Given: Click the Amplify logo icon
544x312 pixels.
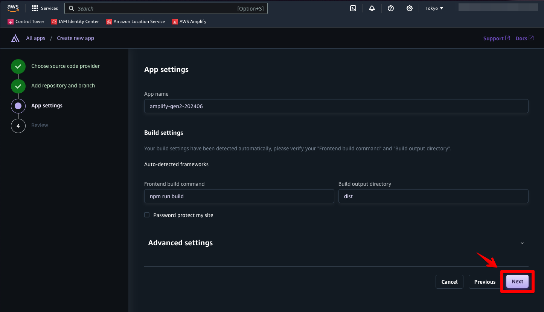Looking at the screenshot, I should coord(15,38).
